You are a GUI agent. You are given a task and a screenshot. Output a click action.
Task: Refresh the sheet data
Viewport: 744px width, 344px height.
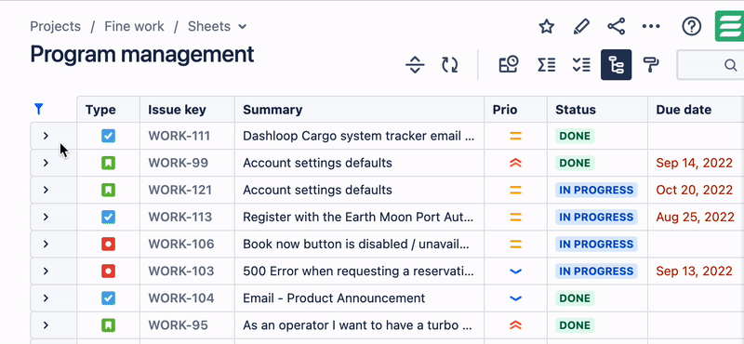[x=450, y=64]
